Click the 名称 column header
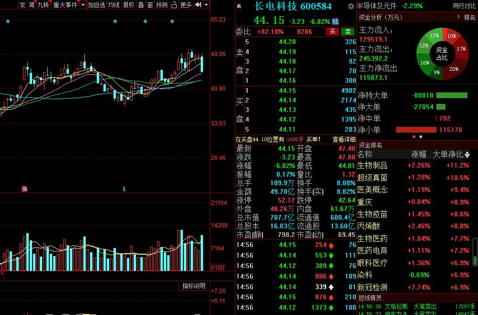Screen dimensions: 478x315 click(x=365, y=155)
